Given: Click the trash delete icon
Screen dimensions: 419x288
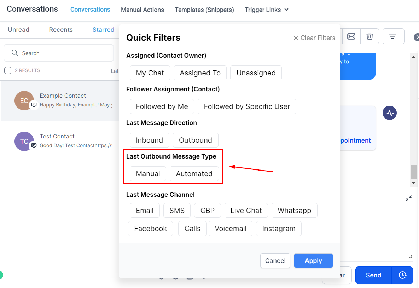Looking at the screenshot, I should [x=369, y=36].
